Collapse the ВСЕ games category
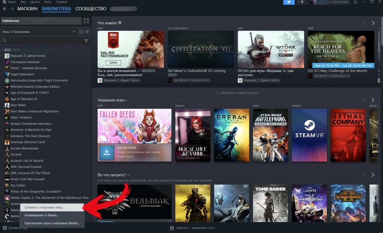The height and width of the screenshot is (233, 383). [3, 50]
